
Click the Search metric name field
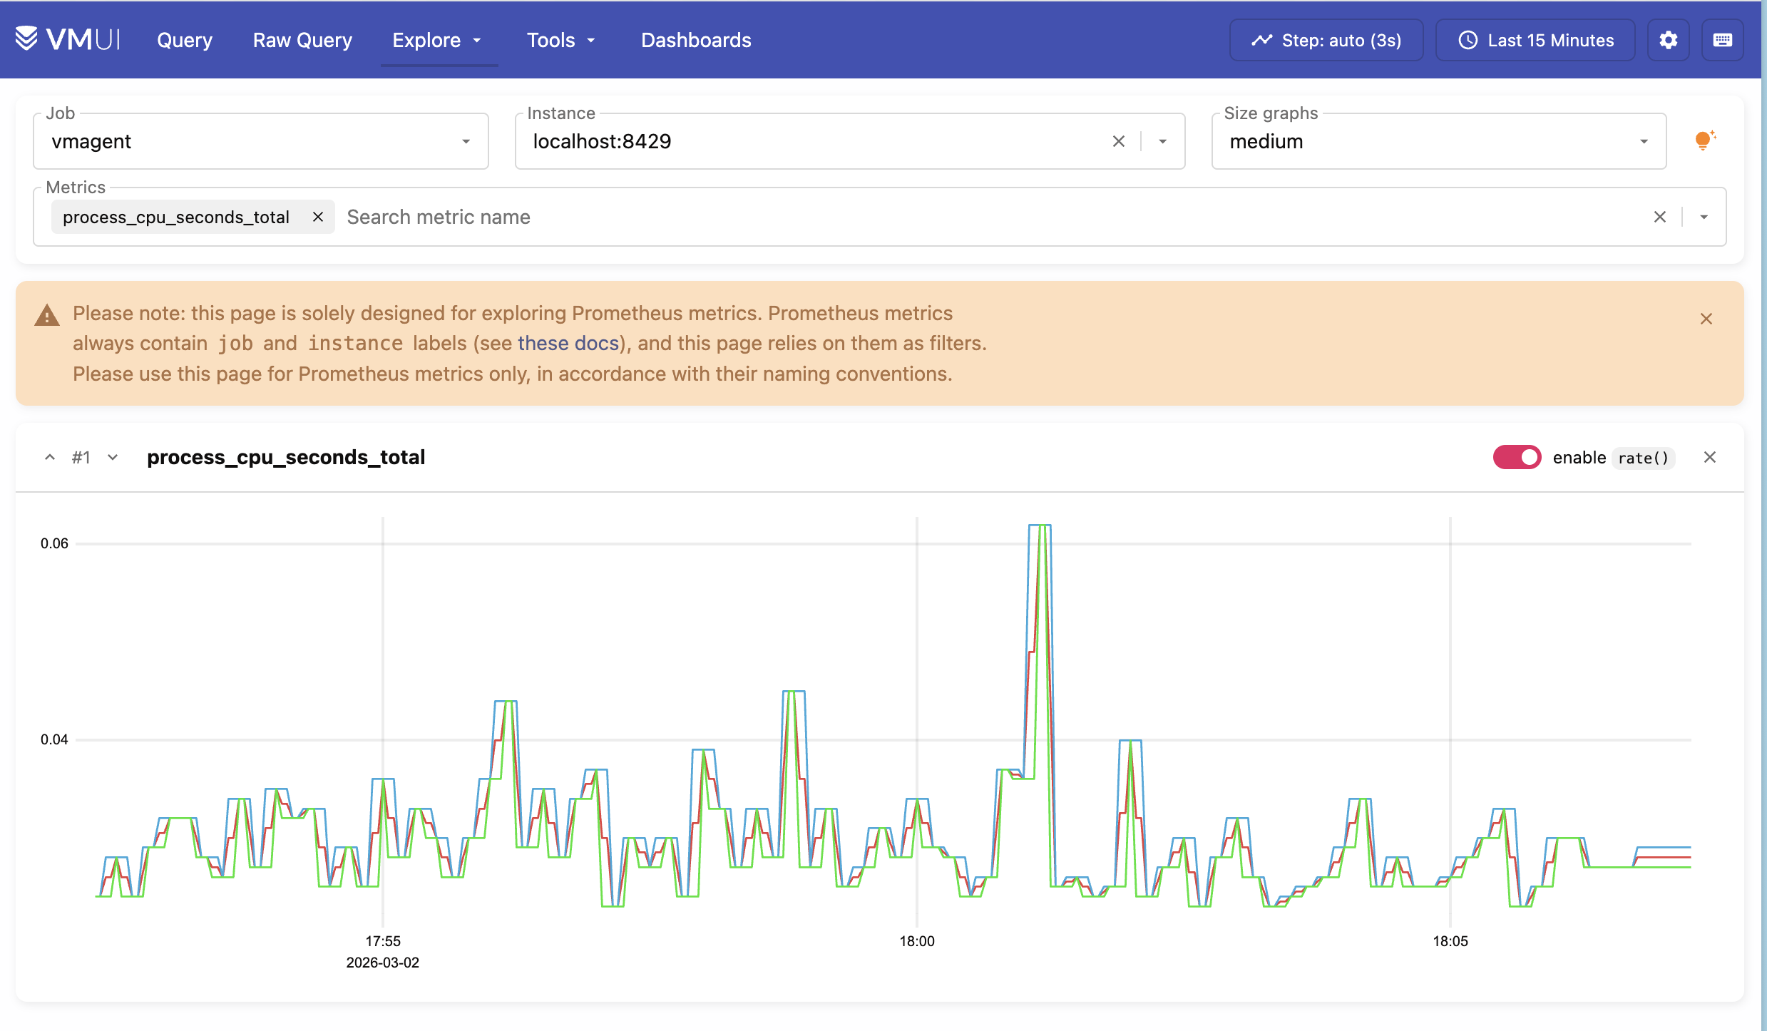991,217
